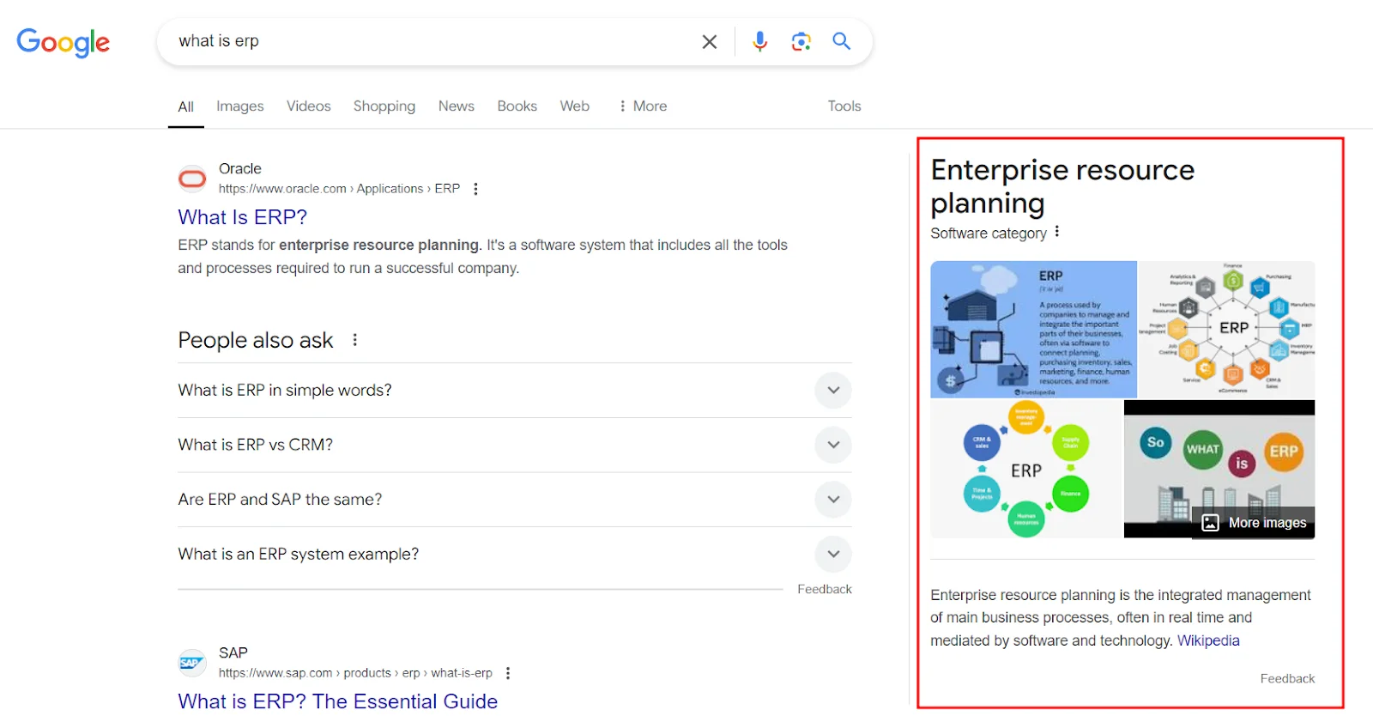Open Google Lens image search icon
This screenshot has width=1373, height=716.
tap(801, 41)
